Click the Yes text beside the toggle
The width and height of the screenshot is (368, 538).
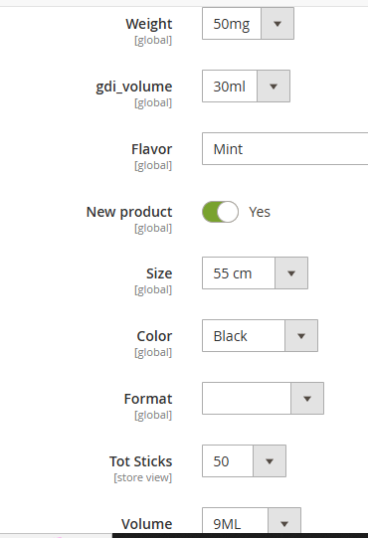pos(260,212)
